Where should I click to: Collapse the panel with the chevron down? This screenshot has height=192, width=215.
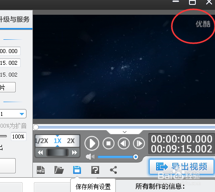coord(125,132)
